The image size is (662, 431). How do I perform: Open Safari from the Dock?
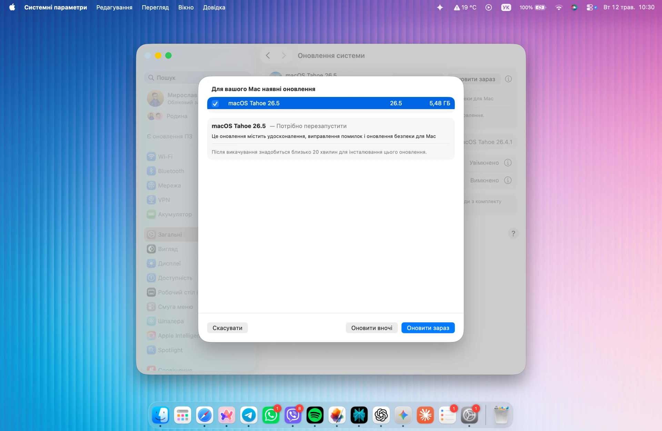tap(204, 415)
